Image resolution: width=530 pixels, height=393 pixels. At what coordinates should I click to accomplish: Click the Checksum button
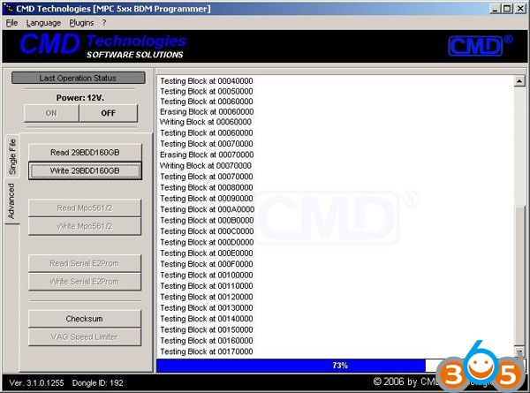pyautogui.click(x=85, y=319)
